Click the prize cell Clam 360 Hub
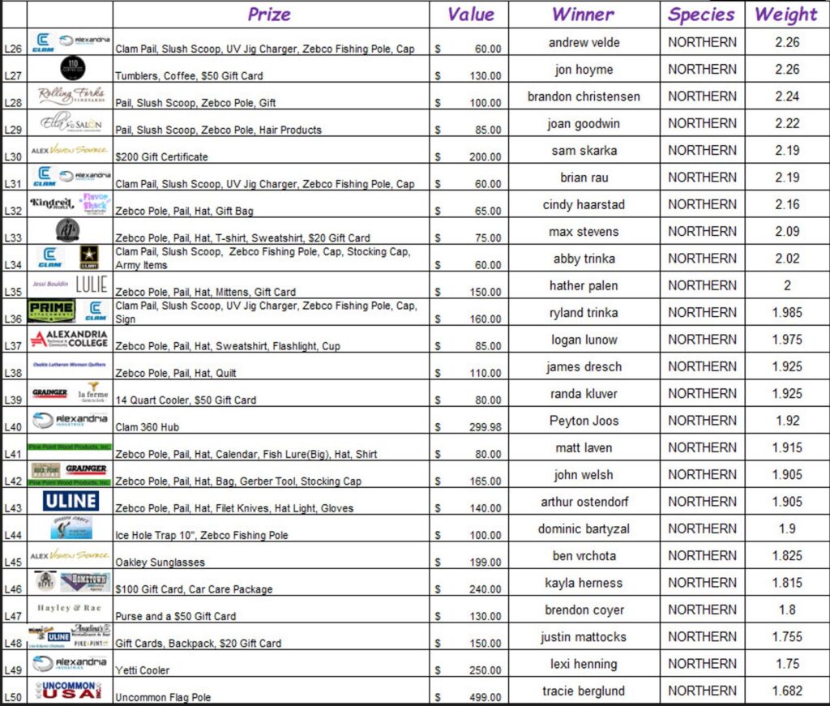The height and width of the screenshot is (706, 830). 148,427
